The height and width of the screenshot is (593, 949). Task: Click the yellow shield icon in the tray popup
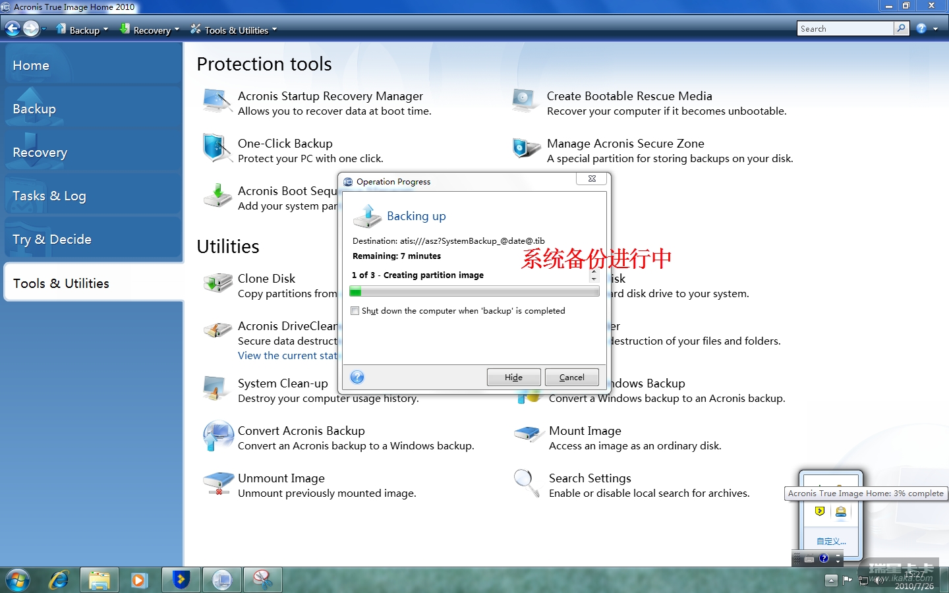820,511
